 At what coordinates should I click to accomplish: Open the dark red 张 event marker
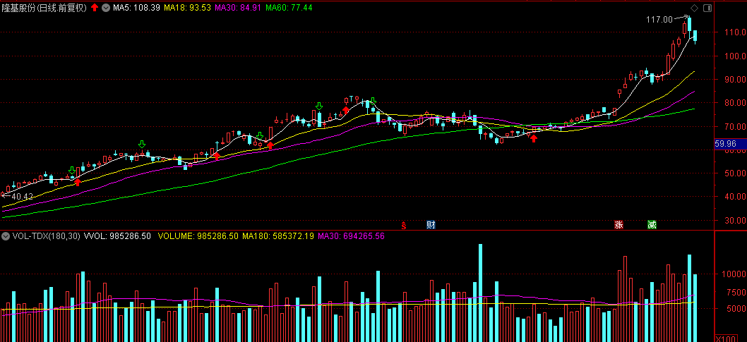tap(618, 225)
